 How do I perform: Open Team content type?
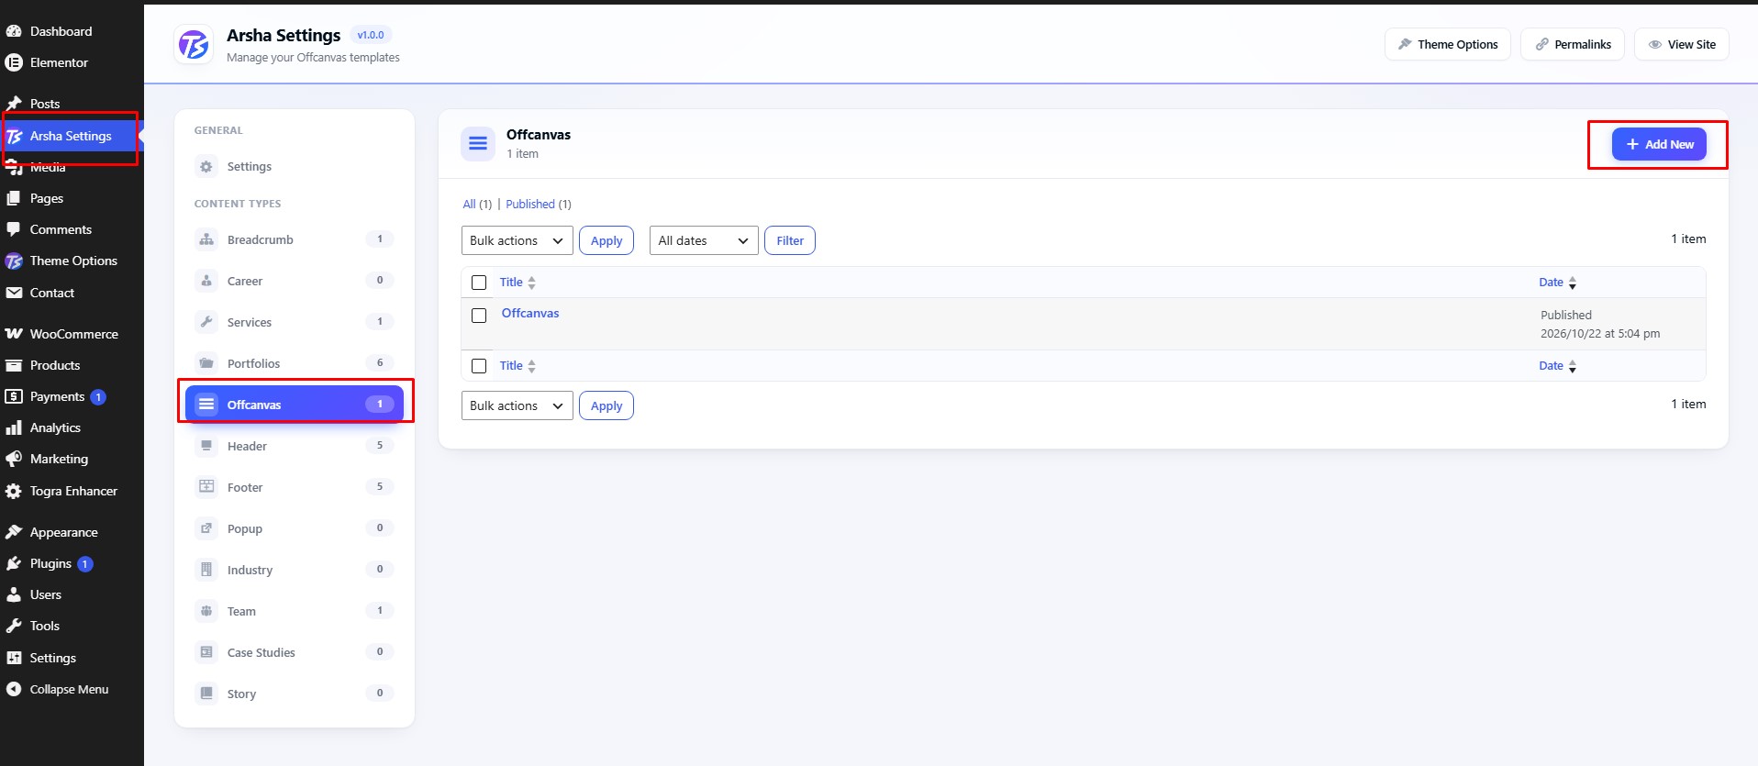295,611
